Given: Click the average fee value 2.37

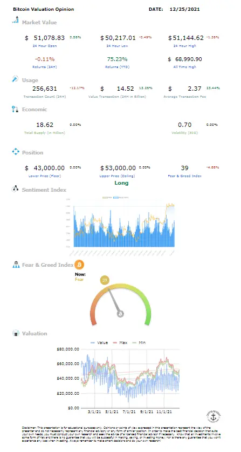Looking at the screenshot, I should tap(195, 89).
